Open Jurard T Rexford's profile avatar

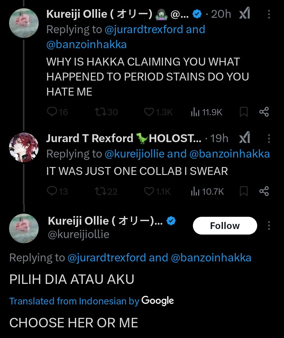24,148
